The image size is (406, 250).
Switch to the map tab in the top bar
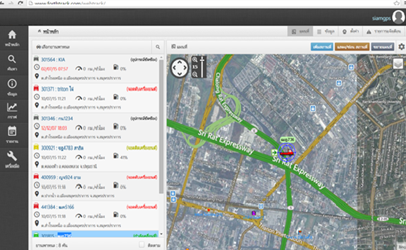300,32
